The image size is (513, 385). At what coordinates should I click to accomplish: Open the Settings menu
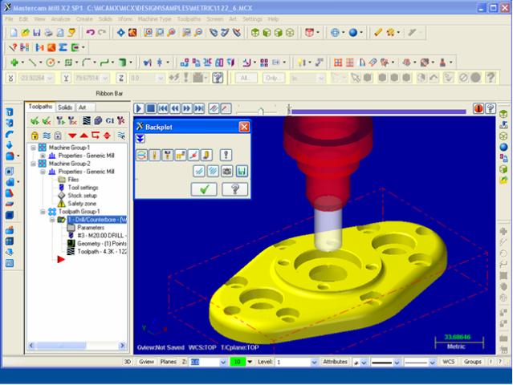pos(252,19)
